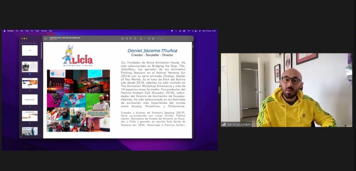Image resolution: width=356 pixels, height=171 pixels.
Task: Click the zoom out magnifier icon
Action: pos(127,39)
